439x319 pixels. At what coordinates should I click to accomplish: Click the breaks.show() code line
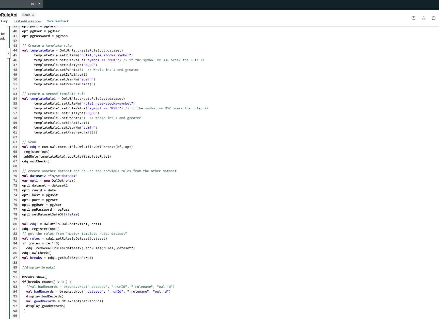(x=35, y=277)
